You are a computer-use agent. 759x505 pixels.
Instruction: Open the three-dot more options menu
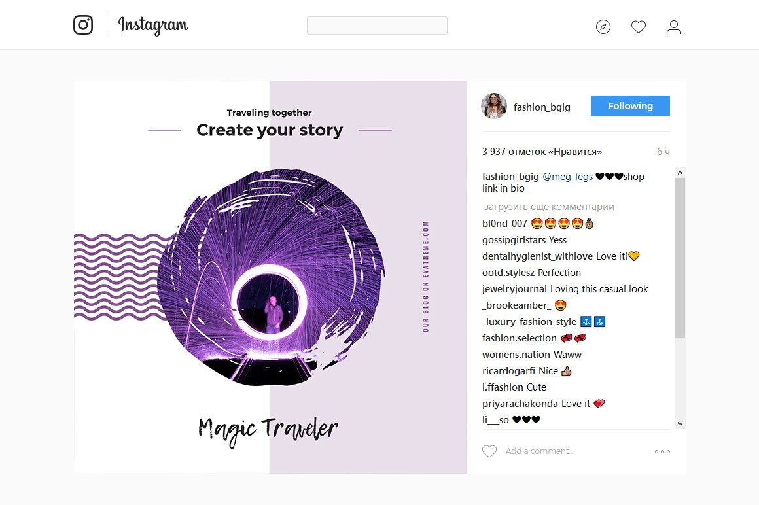[662, 451]
